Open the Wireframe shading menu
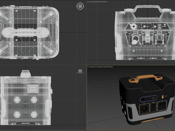 coord(104,2)
